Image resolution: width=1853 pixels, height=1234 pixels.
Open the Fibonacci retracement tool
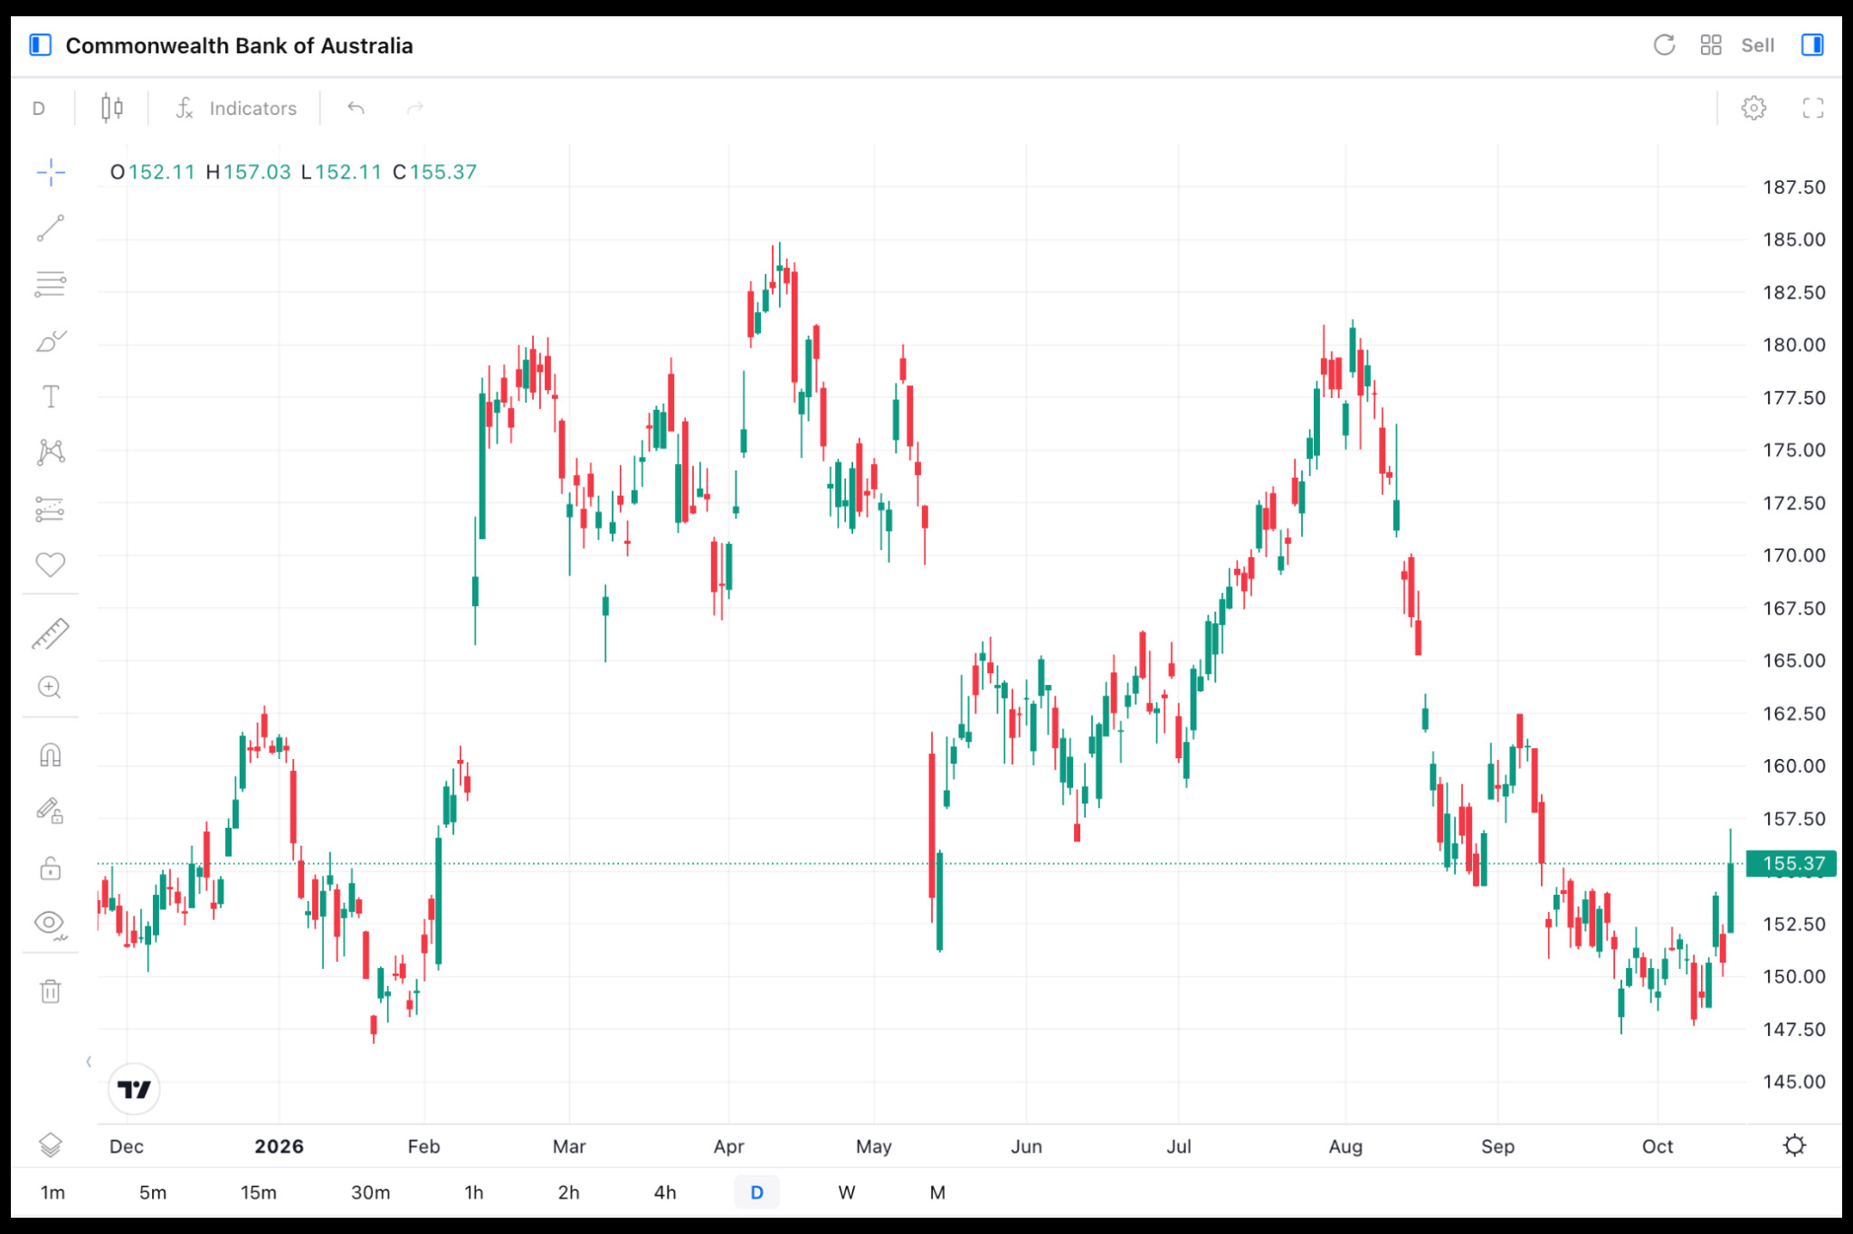tap(51, 284)
